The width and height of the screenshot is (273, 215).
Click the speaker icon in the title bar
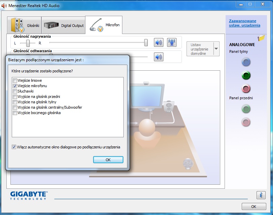click(x=4, y=6)
